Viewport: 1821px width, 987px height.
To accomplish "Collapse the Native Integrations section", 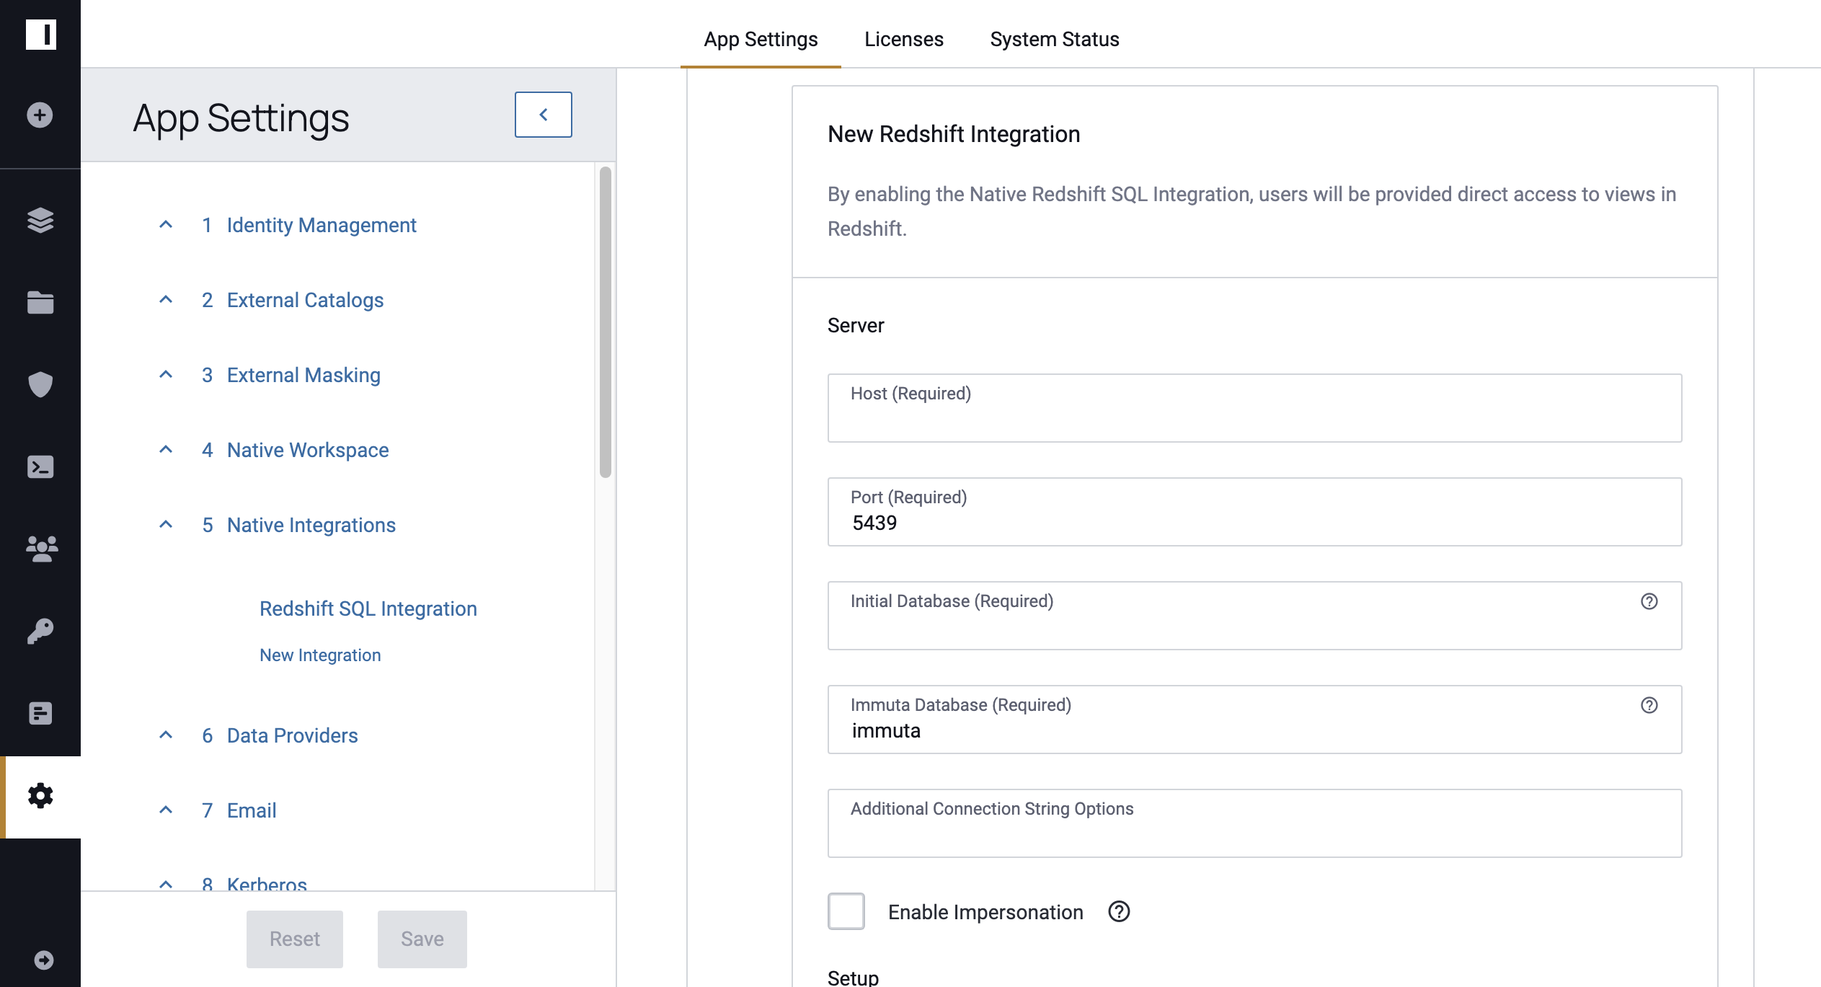I will [167, 524].
